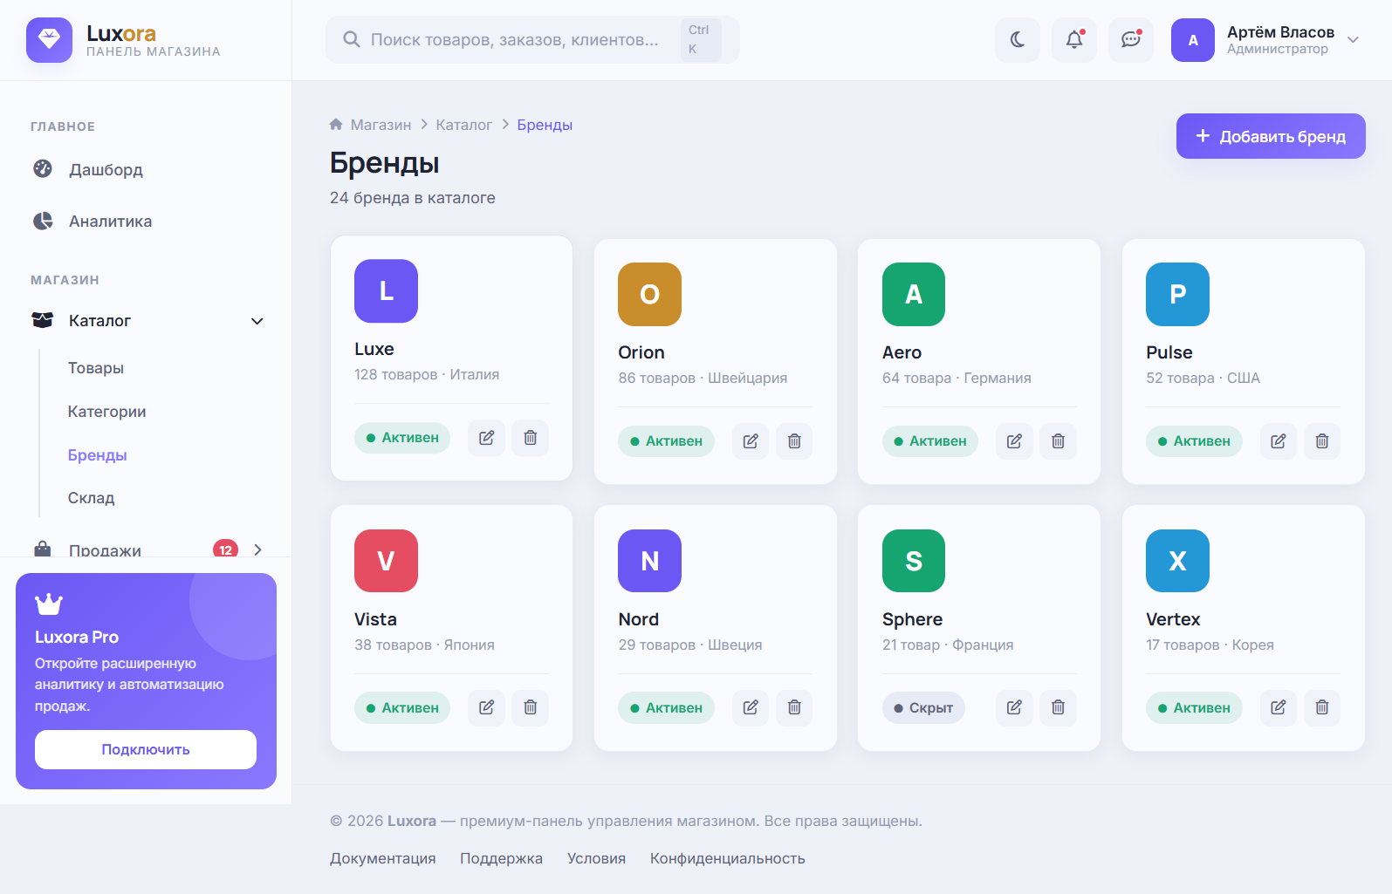Open messages chat icon
Viewport: 1392px width, 894px height.
click(x=1131, y=40)
